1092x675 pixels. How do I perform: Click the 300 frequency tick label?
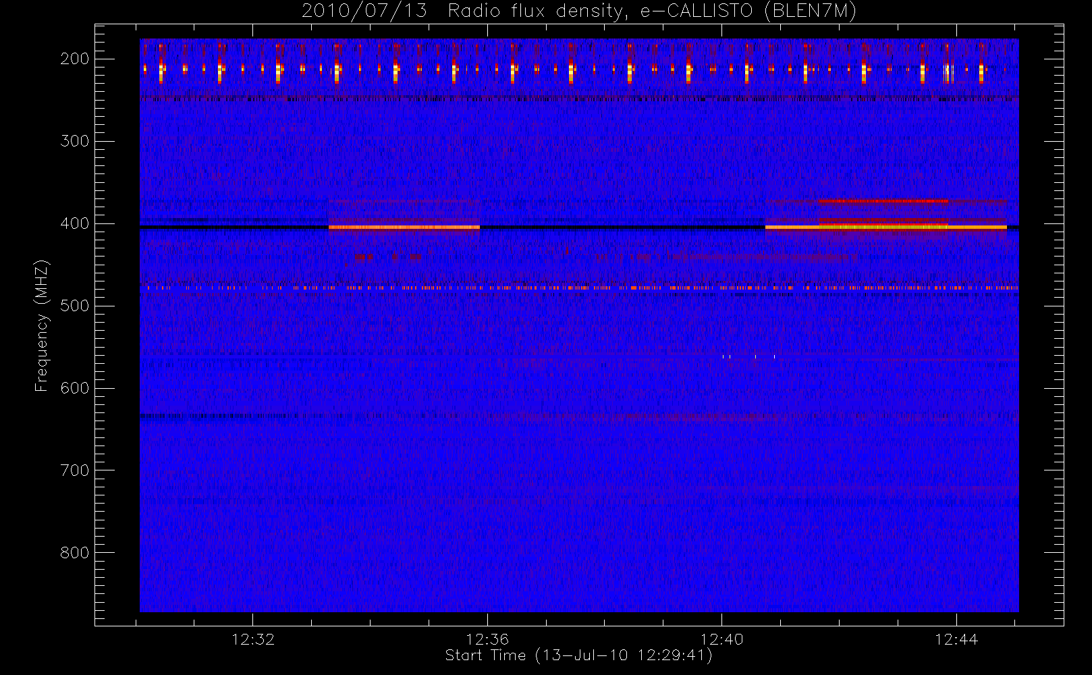click(75, 141)
